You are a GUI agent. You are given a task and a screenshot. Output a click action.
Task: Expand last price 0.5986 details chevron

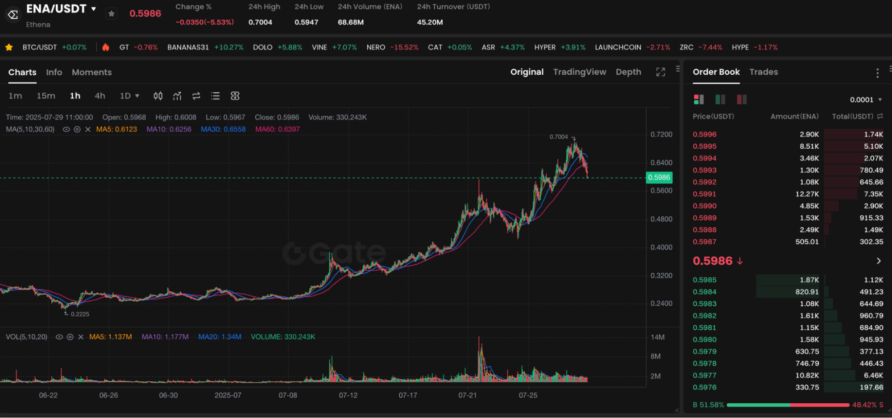(878, 261)
